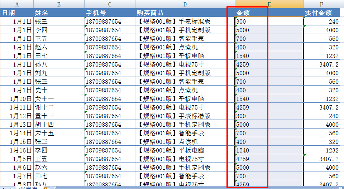Image resolution: width=344 pixels, height=189 pixels.
Task: Click the phone number in 关十一's row
Action: [110, 99]
